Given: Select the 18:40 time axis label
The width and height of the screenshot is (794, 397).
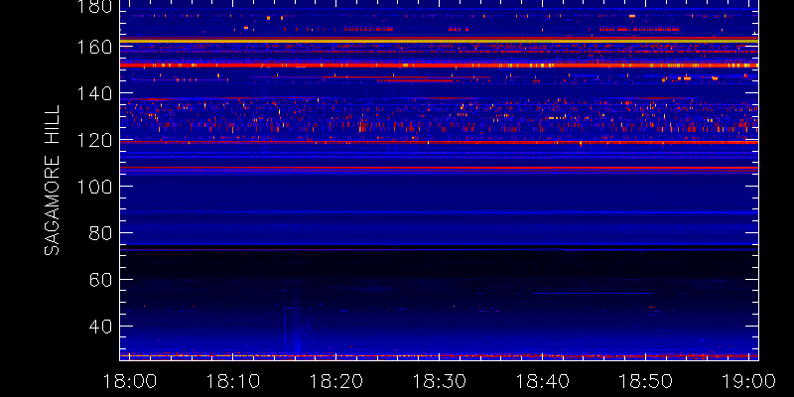Looking at the screenshot, I should pos(542,380).
